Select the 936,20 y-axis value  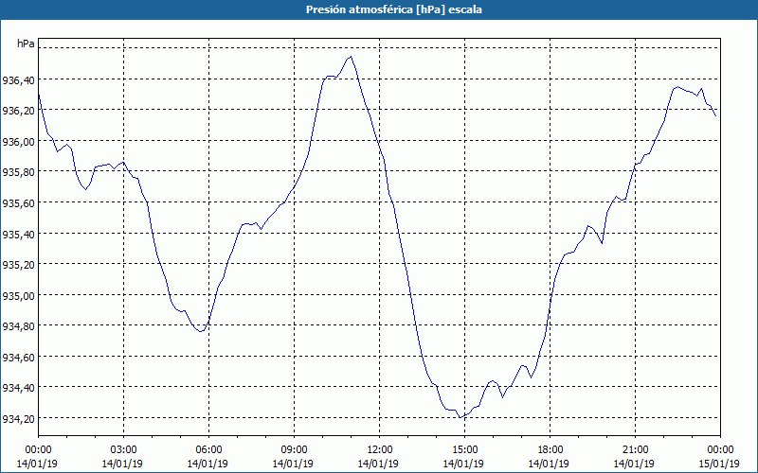pos(18,111)
